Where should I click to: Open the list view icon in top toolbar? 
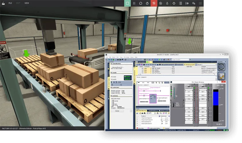pyautogui.click(x=180, y=3)
